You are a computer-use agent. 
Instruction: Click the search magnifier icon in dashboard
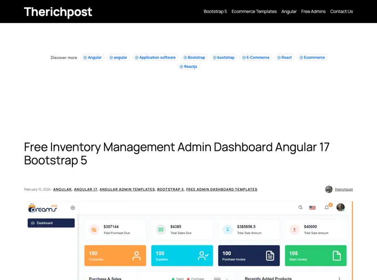click(x=300, y=208)
